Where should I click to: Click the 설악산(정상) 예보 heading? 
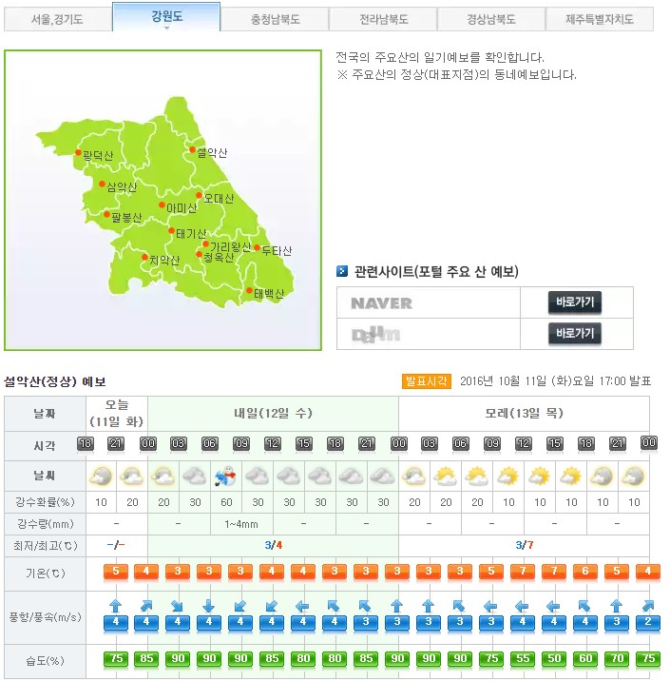tap(55, 381)
